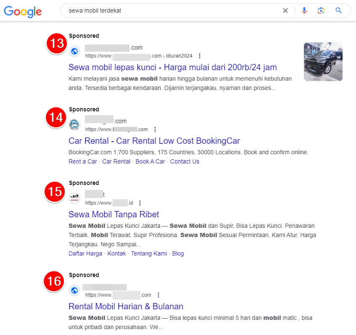Click globe favicon of Rental Mobil Harian ad

point(74,290)
